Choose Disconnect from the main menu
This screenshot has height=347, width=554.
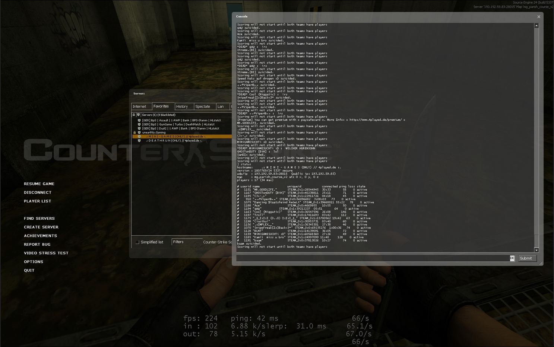(38, 192)
